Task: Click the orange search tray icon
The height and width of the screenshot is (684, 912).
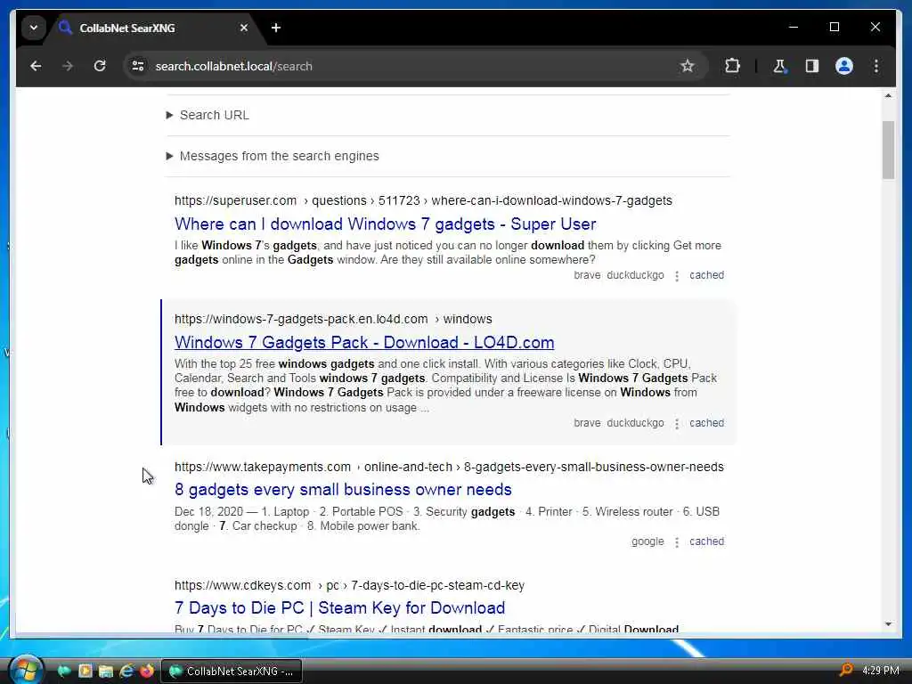Action: (x=846, y=671)
